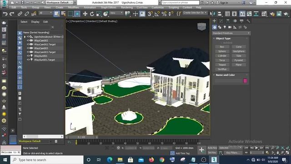This screenshot has height=164, width=291.
Task: Open the Utilities wrench tab in command panel
Action: tap(248, 21)
